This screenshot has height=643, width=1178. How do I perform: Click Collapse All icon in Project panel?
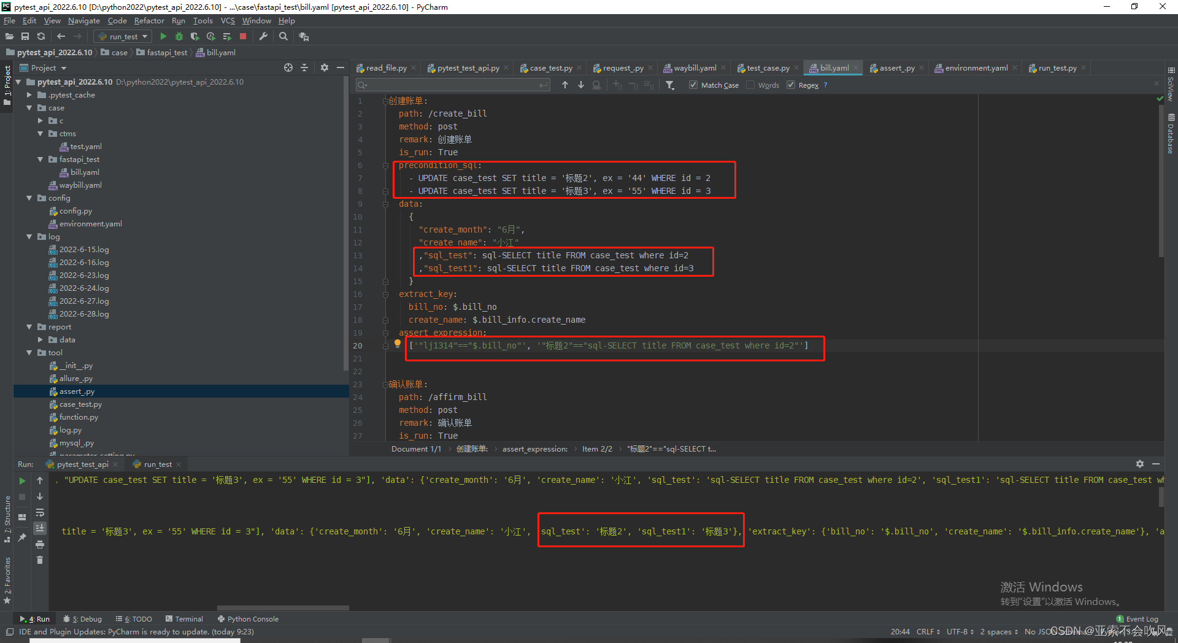tap(304, 68)
